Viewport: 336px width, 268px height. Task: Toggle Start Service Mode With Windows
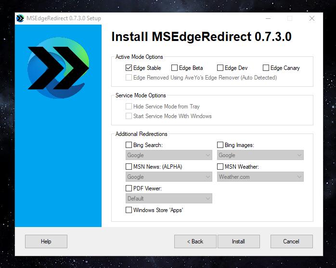point(129,116)
